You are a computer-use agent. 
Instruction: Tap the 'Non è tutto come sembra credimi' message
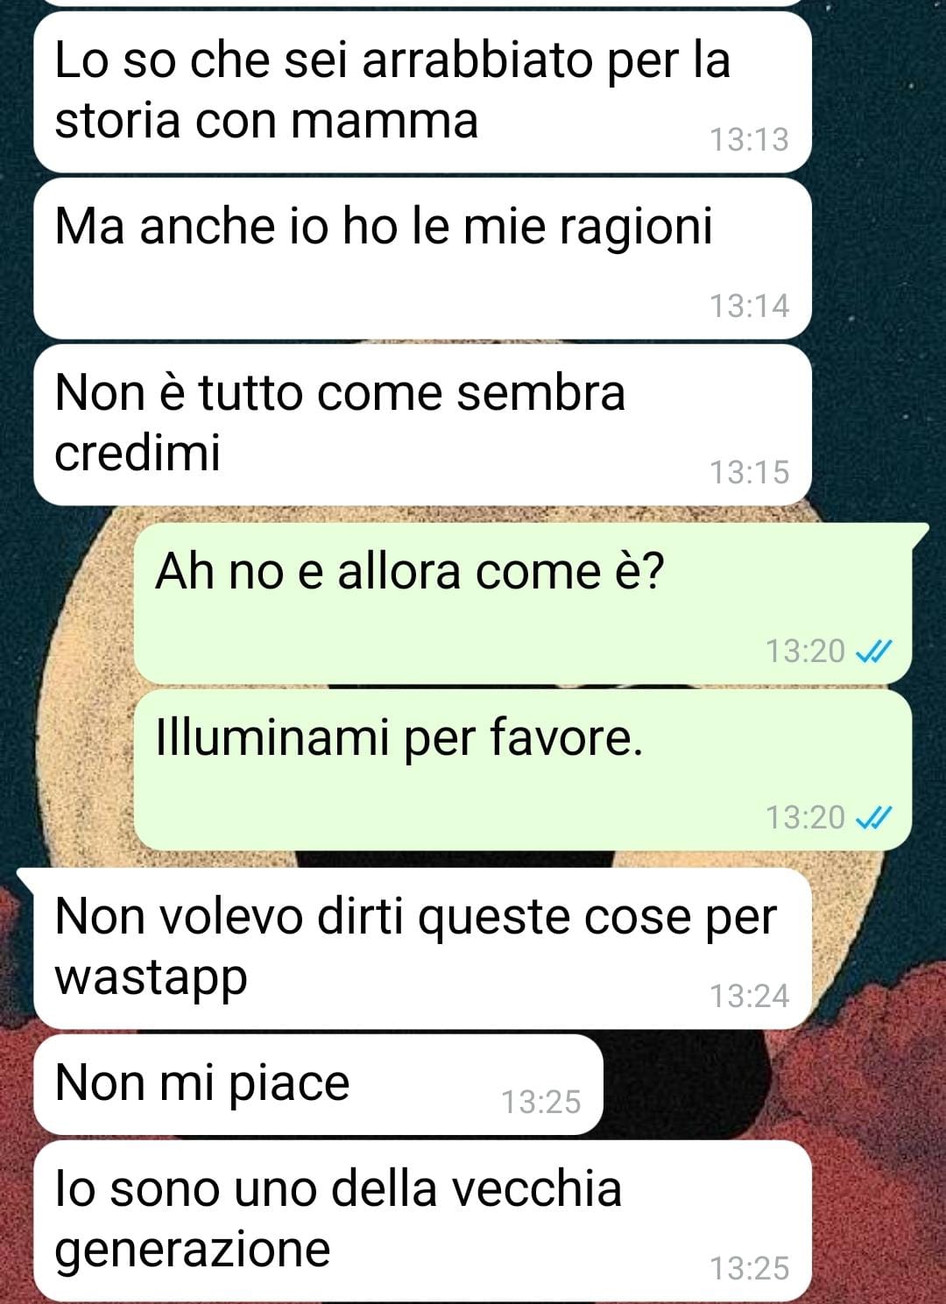[422, 425]
